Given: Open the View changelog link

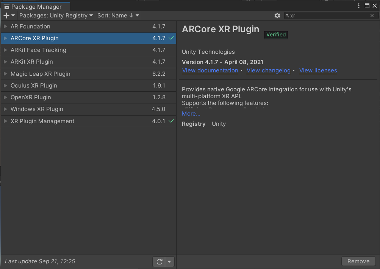Looking at the screenshot, I should click(x=268, y=70).
